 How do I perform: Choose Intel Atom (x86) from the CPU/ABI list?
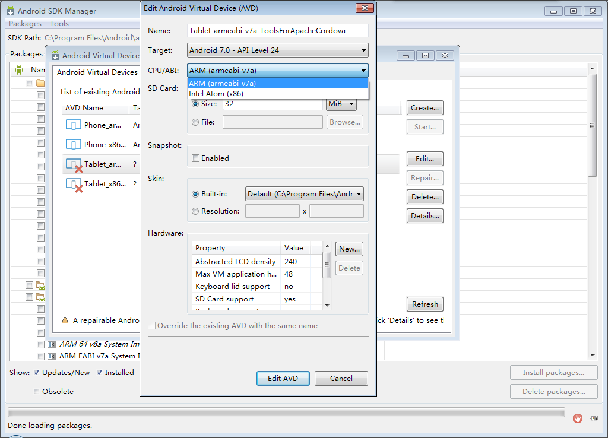(x=278, y=94)
